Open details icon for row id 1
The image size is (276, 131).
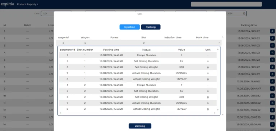coord(272,31)
